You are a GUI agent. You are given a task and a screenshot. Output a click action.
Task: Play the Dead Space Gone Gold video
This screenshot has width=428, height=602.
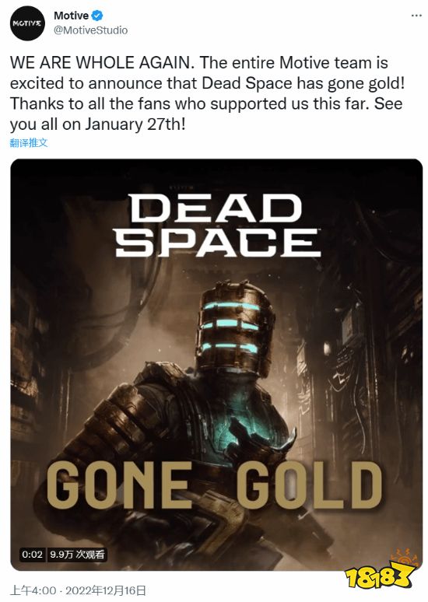coord(216,364)
